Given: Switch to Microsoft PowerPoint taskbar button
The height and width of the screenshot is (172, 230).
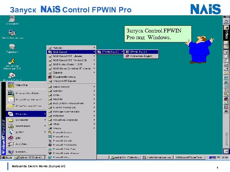Looking at the screenshot, I should [189, 158].
